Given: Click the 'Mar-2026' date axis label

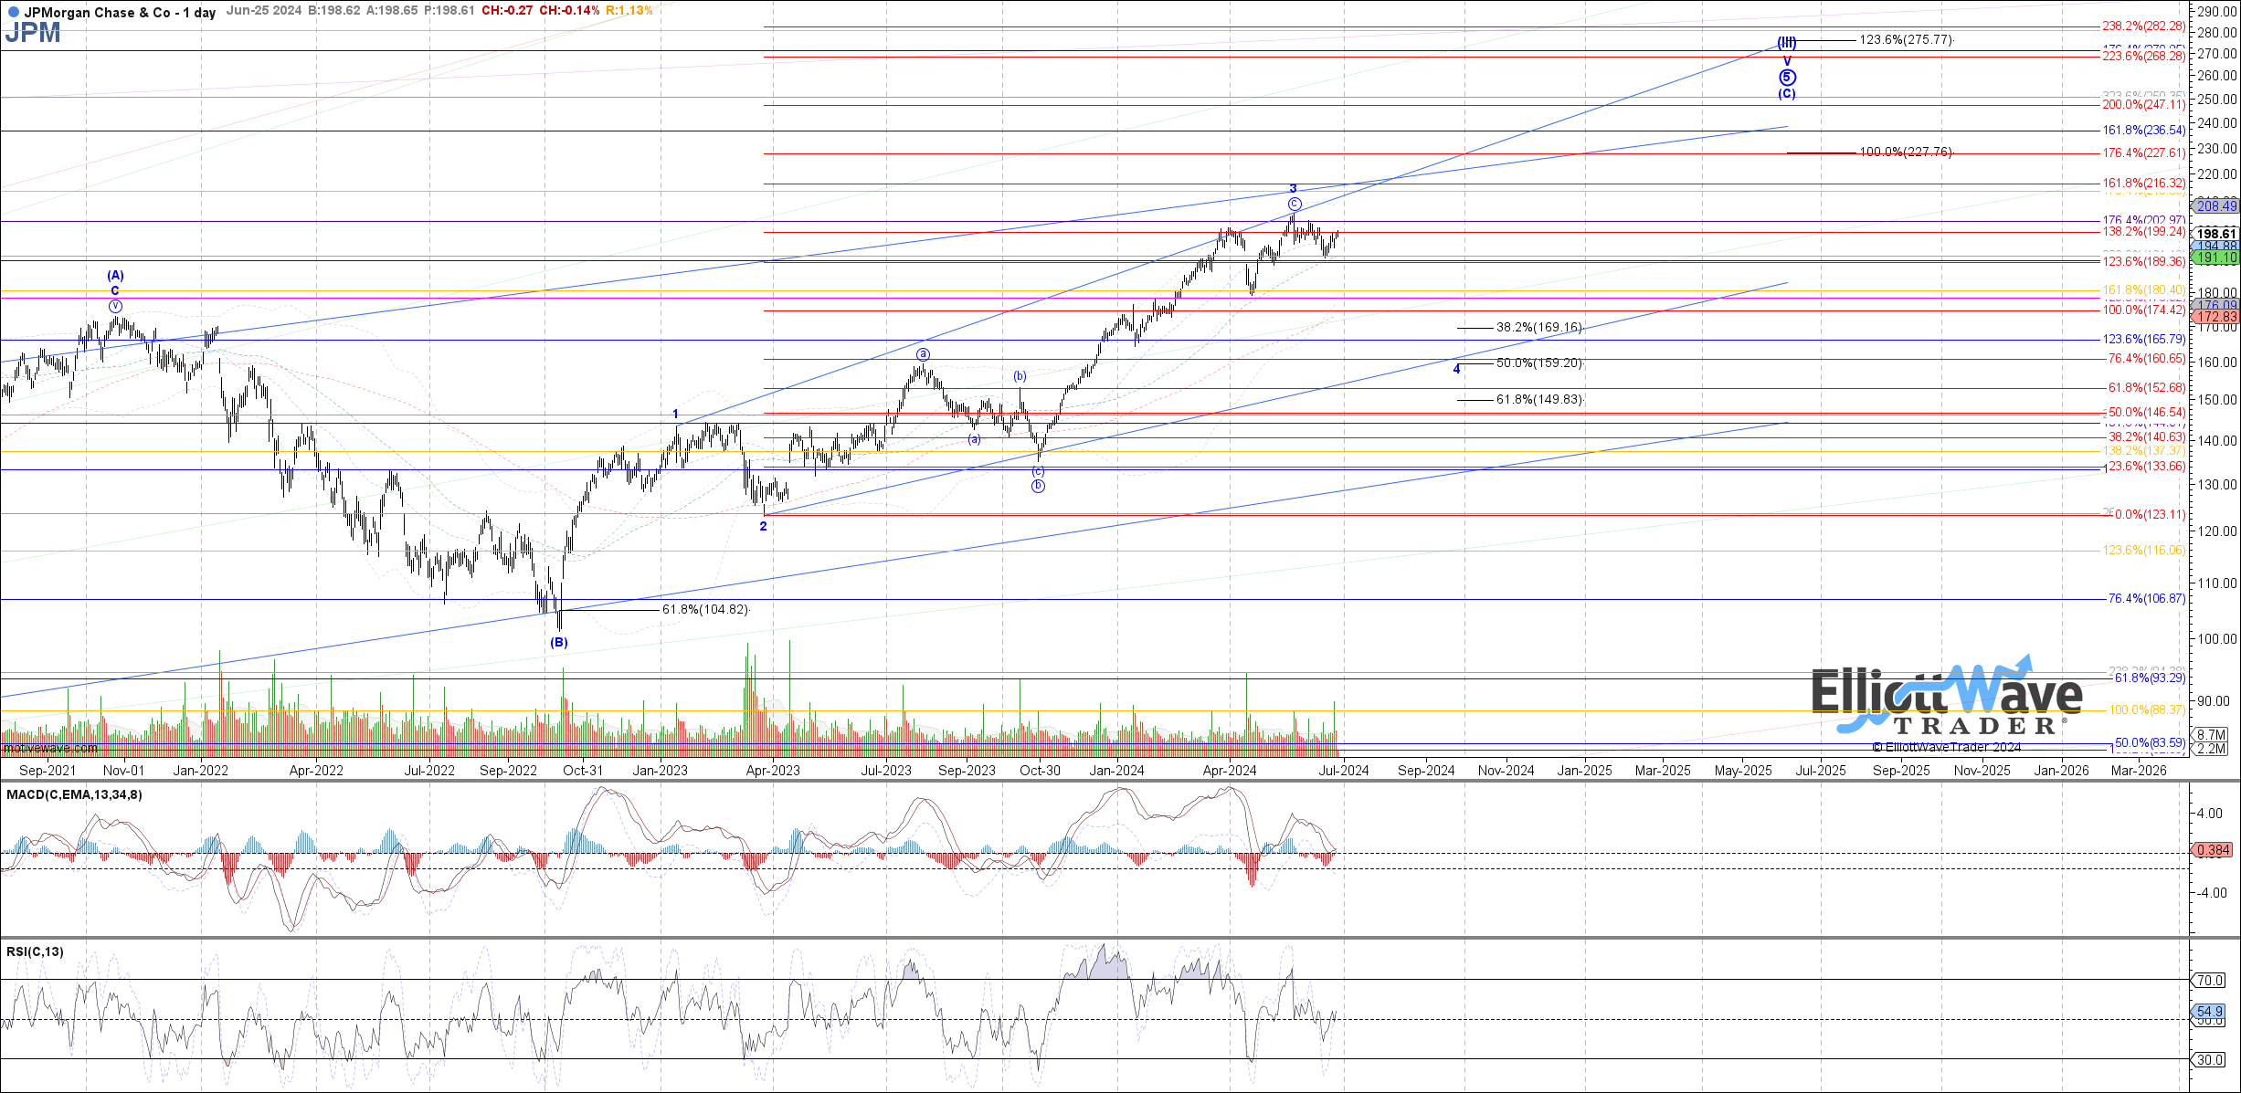Looking at the screenshot, I should pos(2140,771).
